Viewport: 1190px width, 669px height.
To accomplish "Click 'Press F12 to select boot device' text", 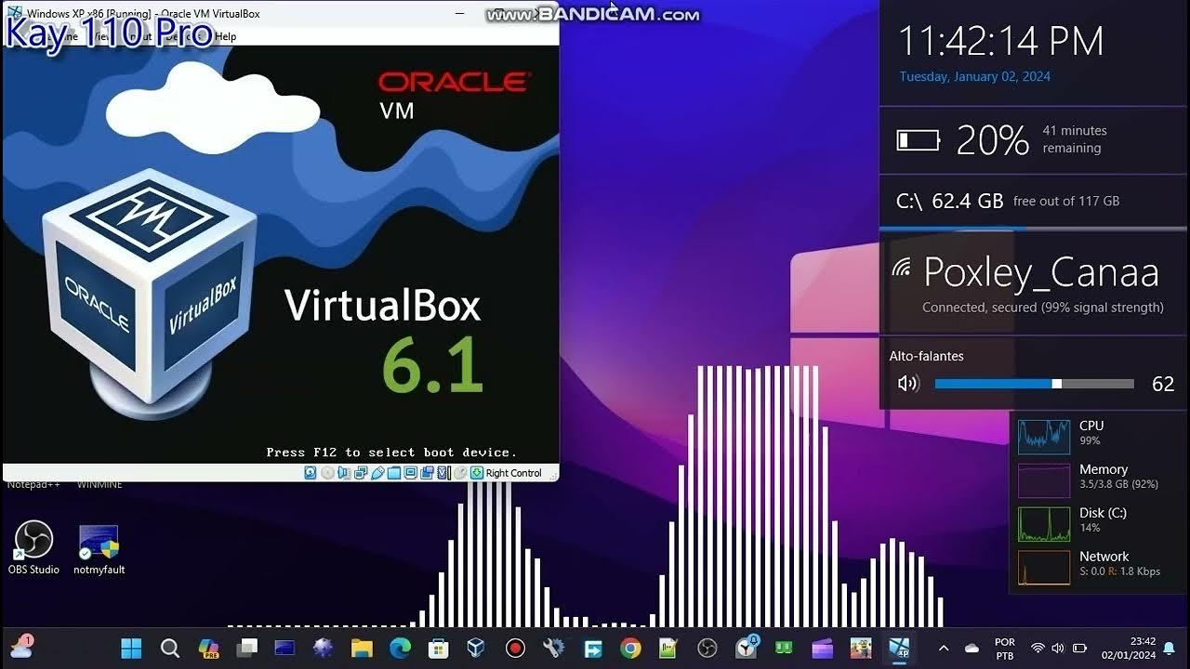I will tap(391, 453).
